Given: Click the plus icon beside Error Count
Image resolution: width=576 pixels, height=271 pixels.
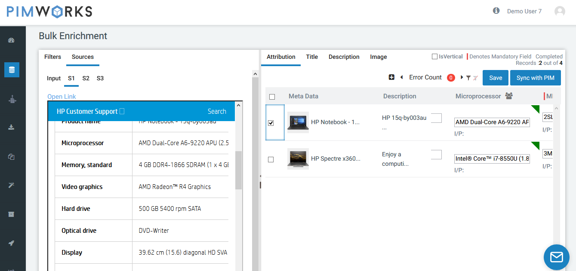Looking at the screenshot, I should 391,77.
